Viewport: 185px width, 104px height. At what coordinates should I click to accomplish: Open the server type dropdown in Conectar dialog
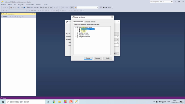(x=118, y=34)
